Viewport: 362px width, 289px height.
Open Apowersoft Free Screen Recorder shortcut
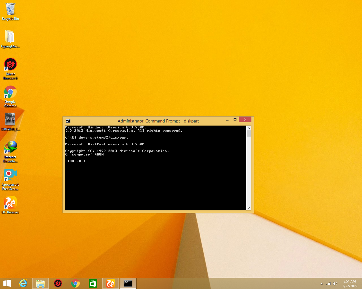(10, 175)
